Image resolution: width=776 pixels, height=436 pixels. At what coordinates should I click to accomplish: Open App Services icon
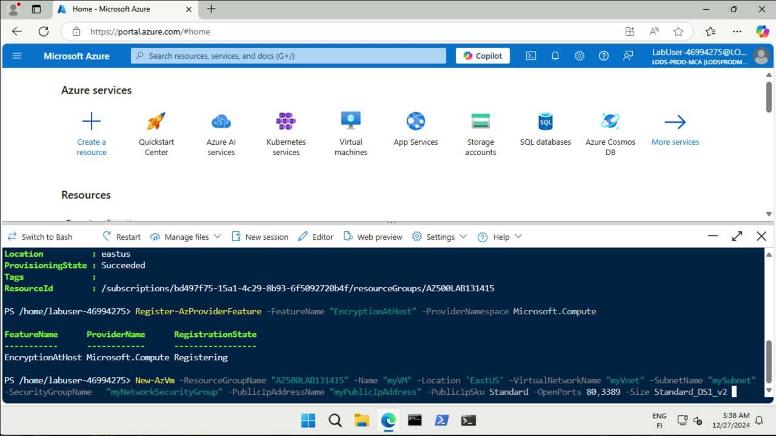(x=416, y=121)
